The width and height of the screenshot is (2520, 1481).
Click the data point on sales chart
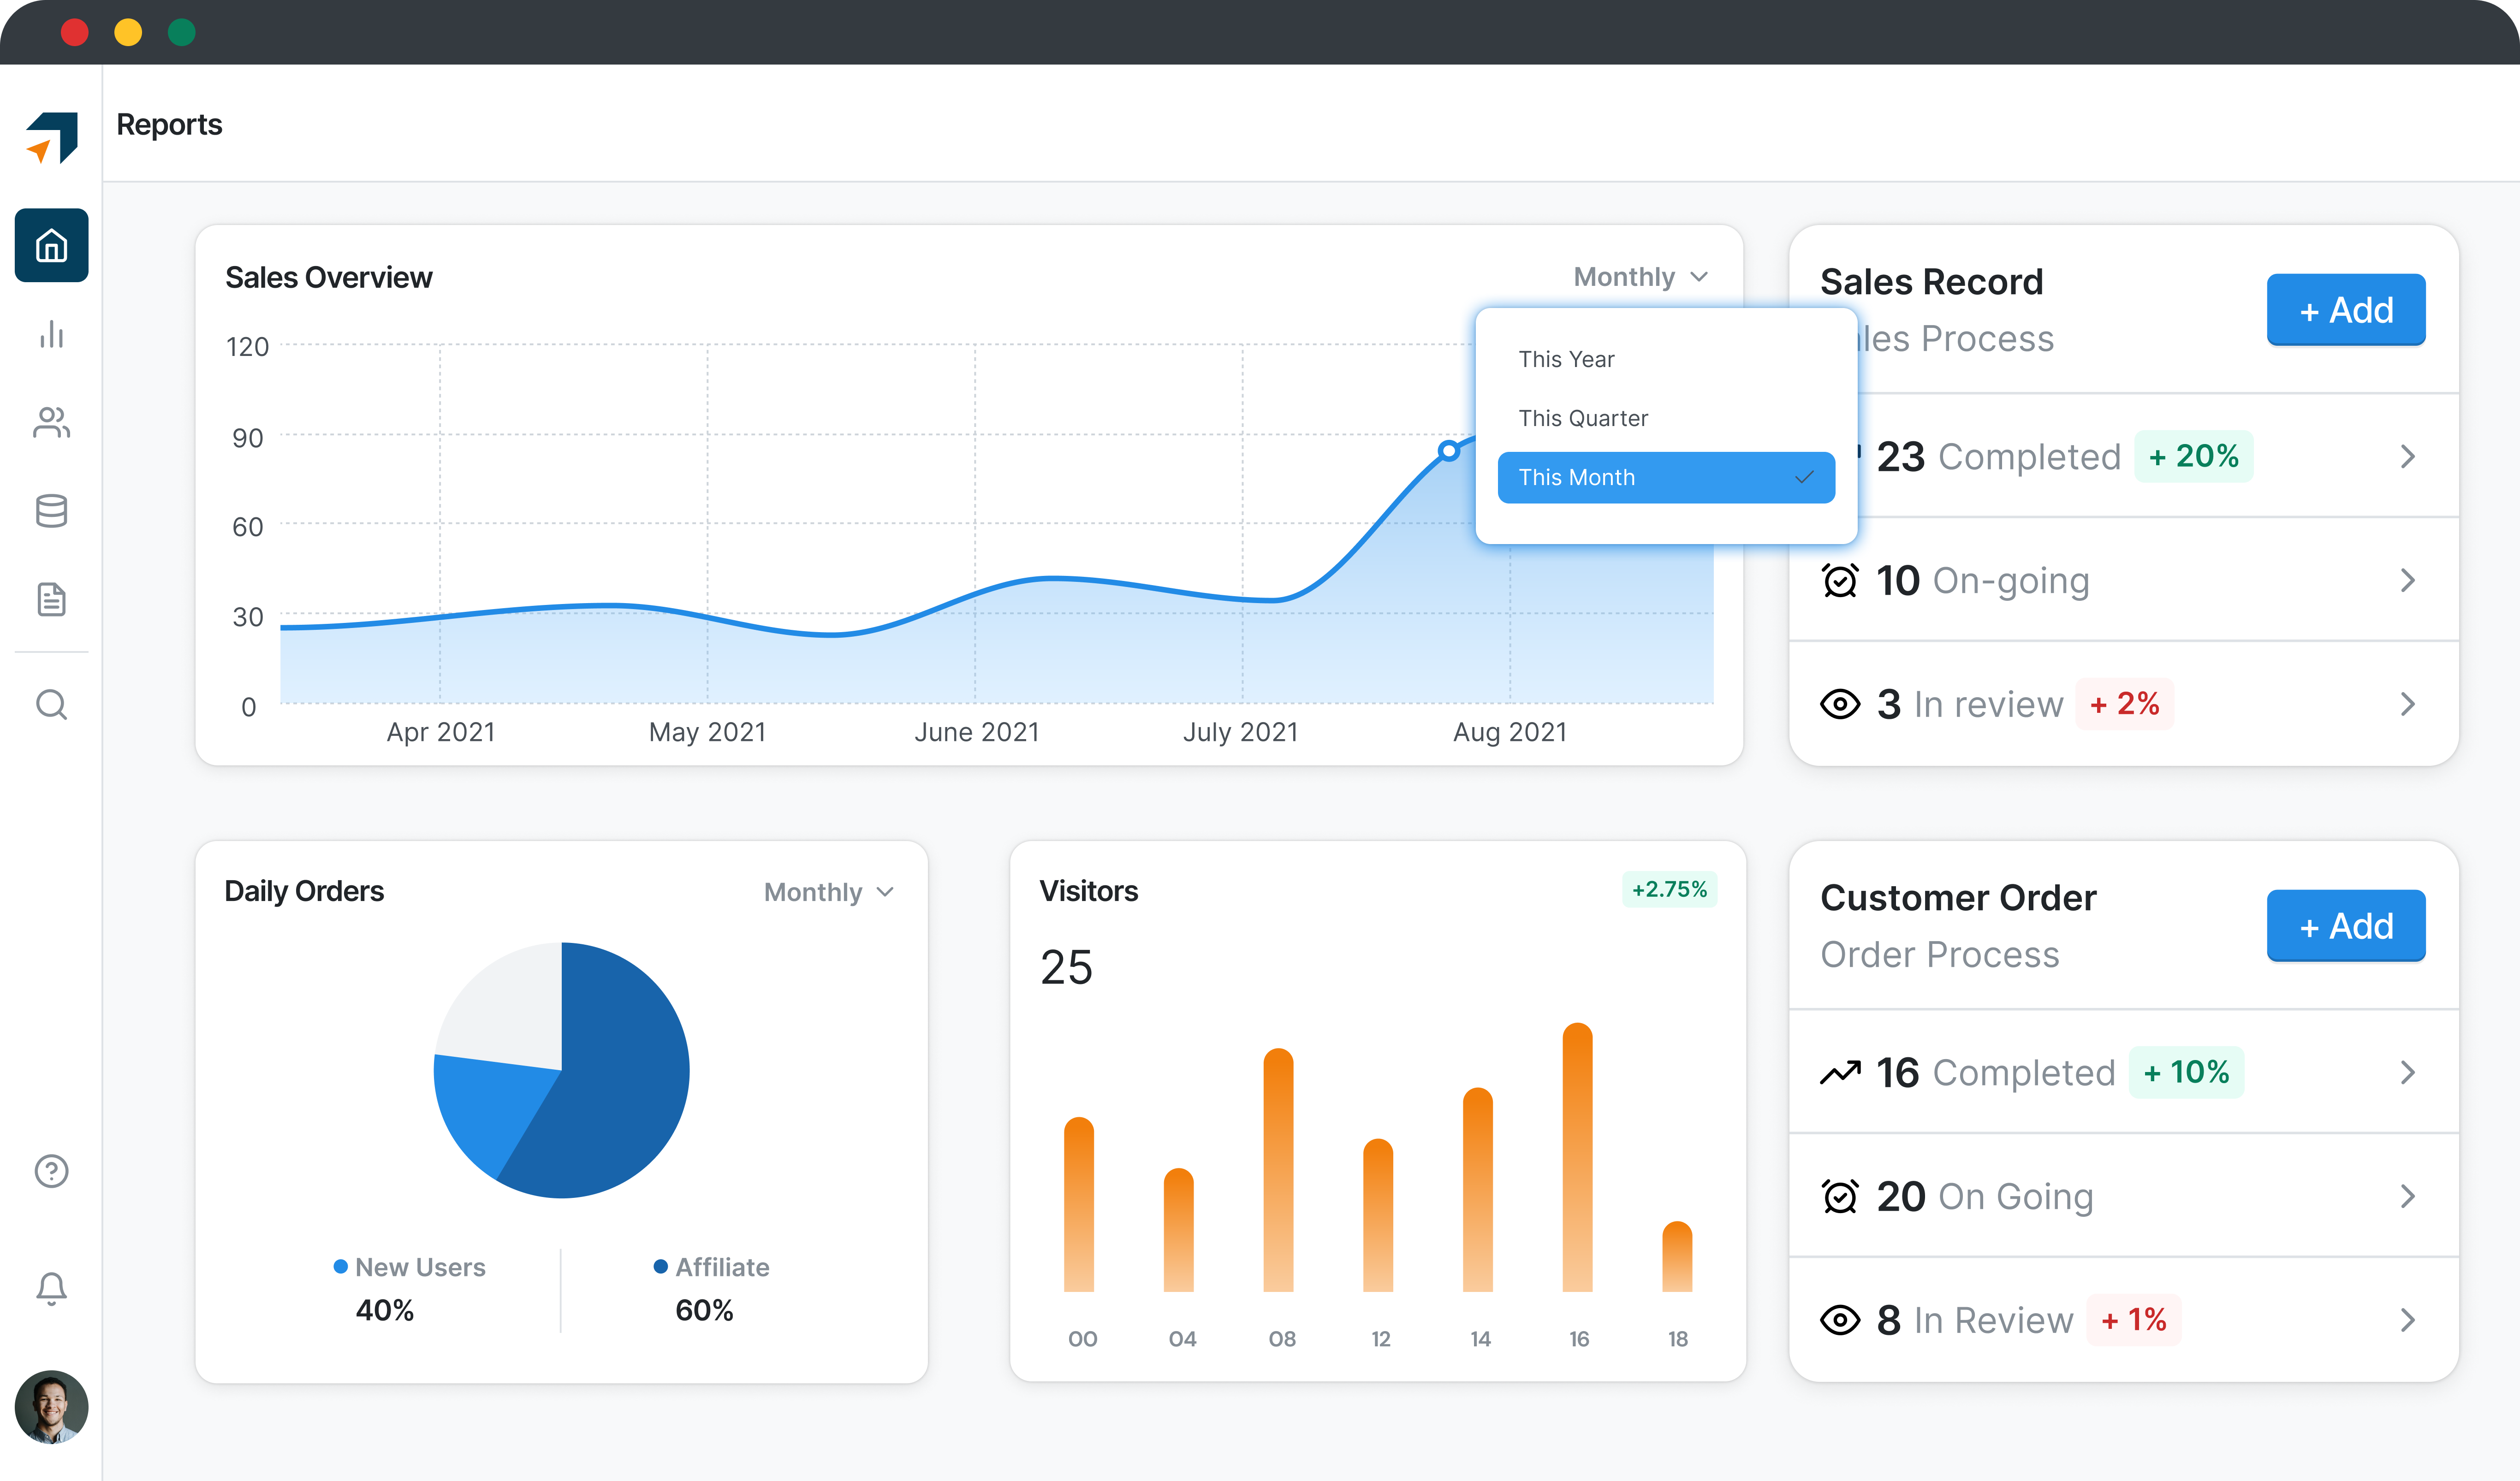[1448, 451]
